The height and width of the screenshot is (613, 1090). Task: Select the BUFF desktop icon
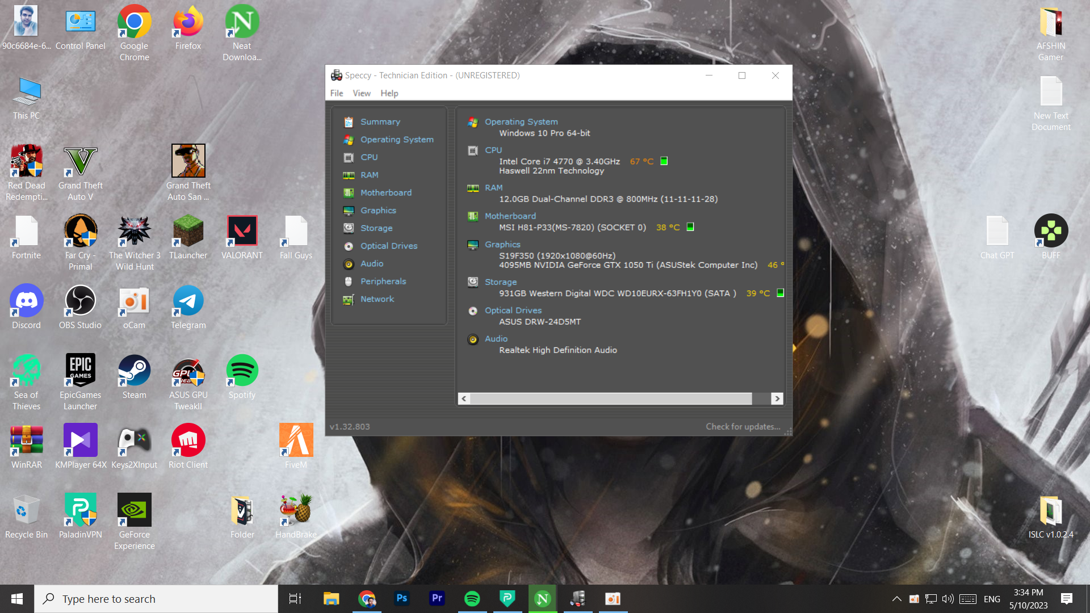tap(1051, 237)
